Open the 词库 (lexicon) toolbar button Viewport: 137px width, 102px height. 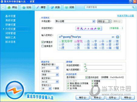click(69, 7)
